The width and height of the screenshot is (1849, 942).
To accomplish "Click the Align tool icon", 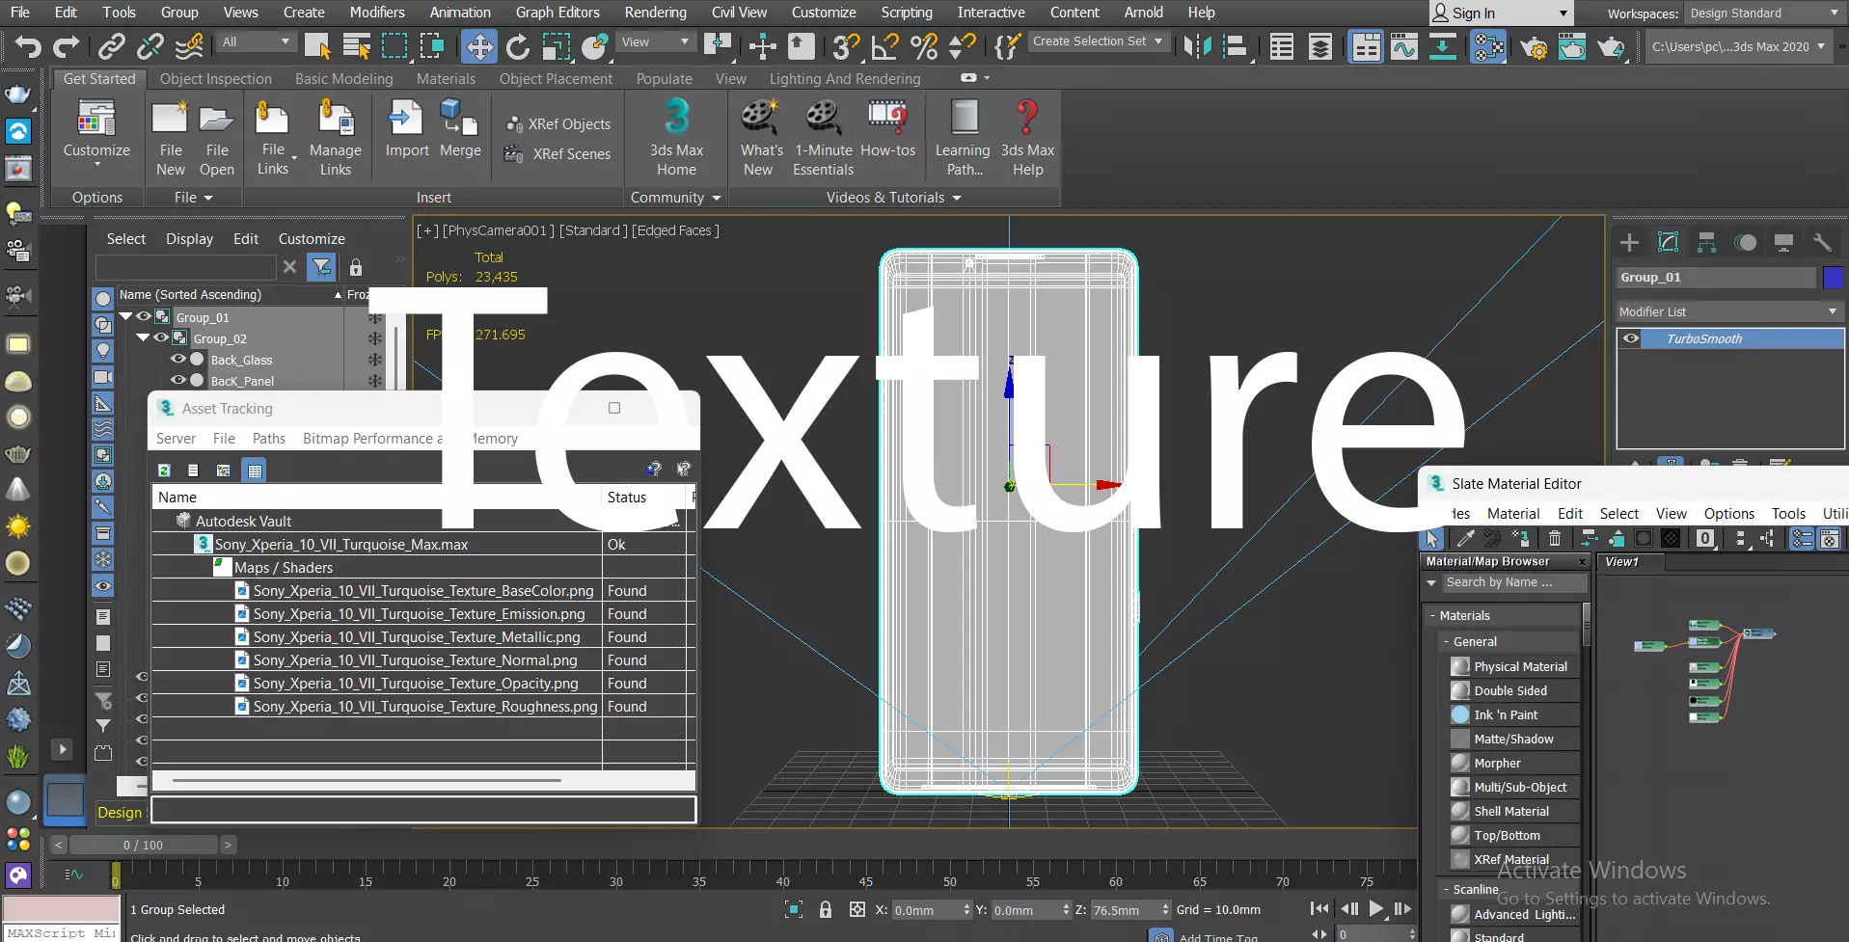I will [x=1236, y=46].
